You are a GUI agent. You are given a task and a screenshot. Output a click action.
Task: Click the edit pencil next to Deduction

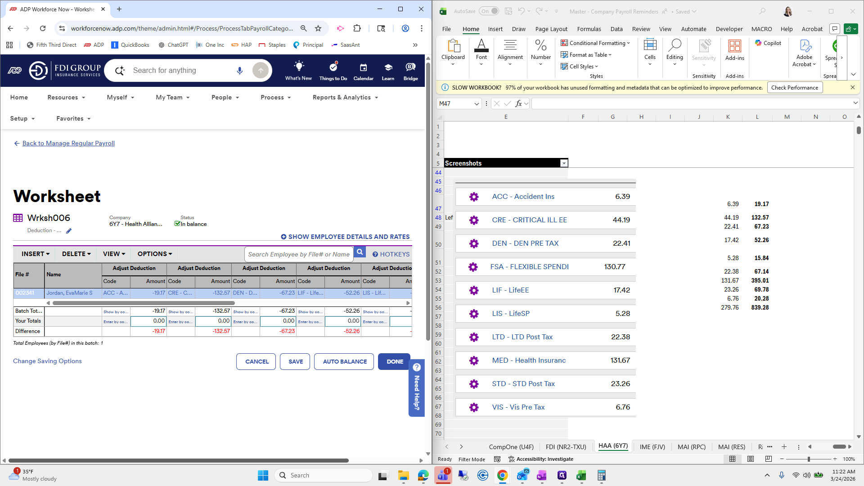click(69, 231)
